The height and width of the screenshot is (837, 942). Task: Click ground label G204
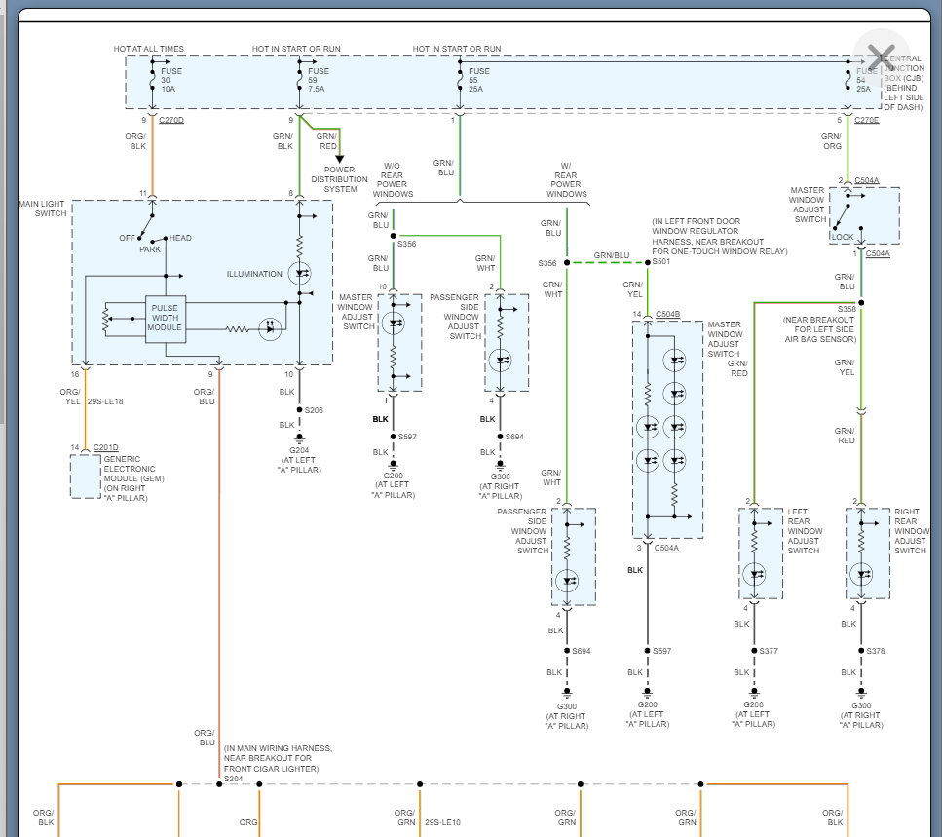299,450
